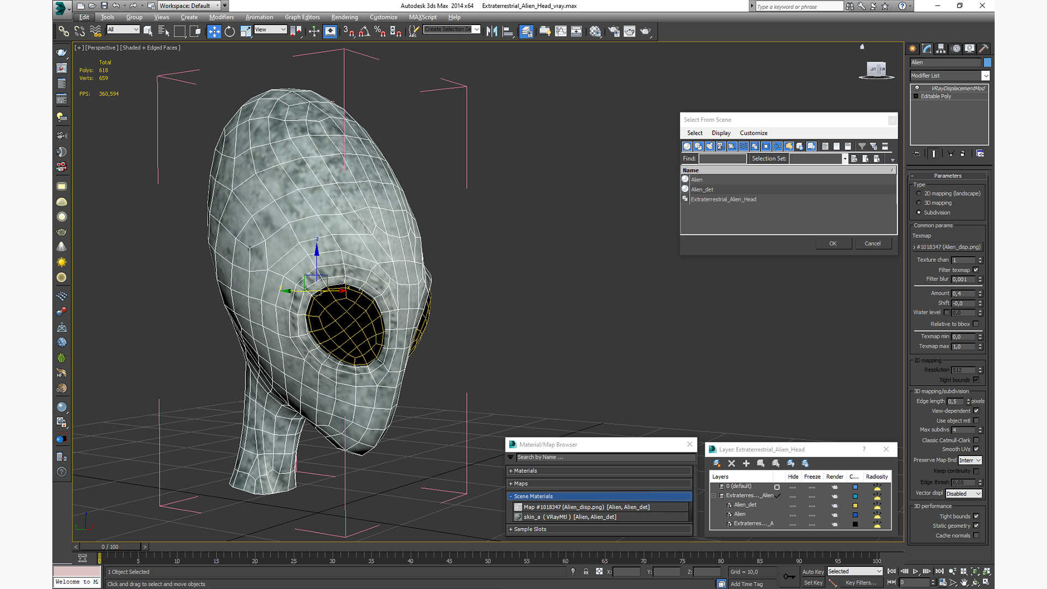
Task: Activate the Select and Rotate tool
Action: click(230, 32)
